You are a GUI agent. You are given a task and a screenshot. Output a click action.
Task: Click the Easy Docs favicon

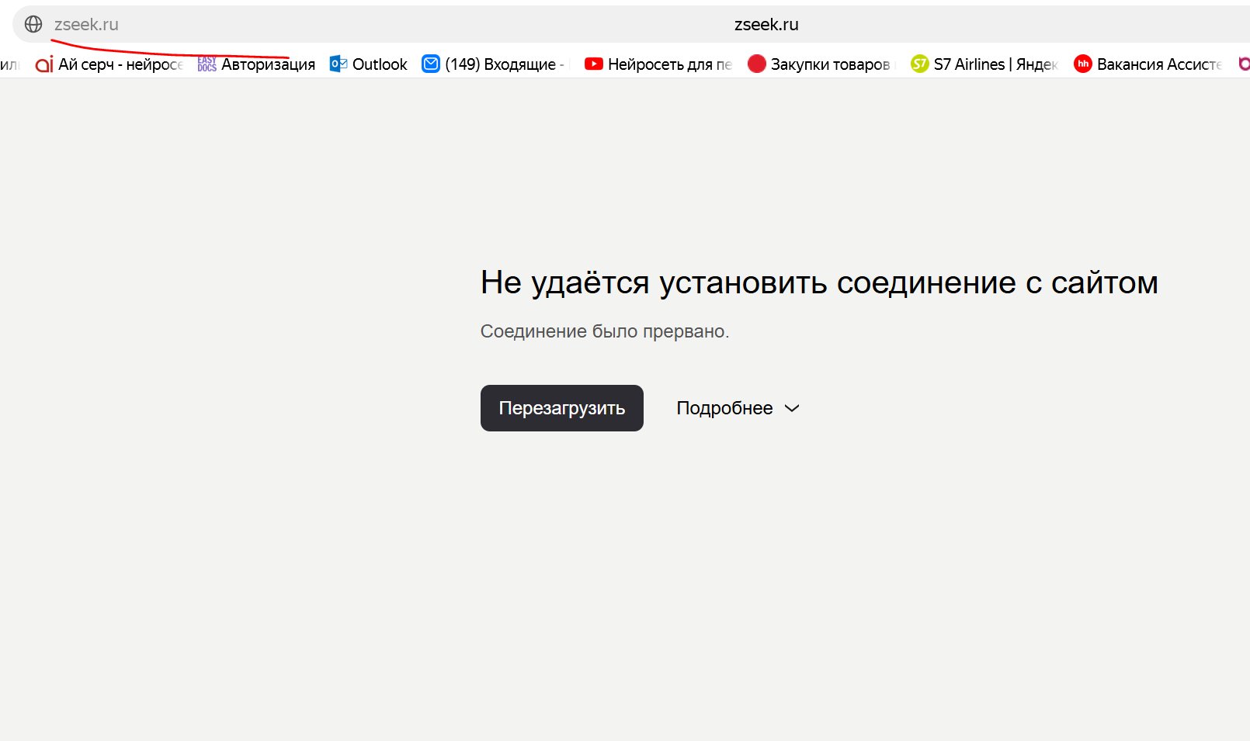click(x=207, y=64)
